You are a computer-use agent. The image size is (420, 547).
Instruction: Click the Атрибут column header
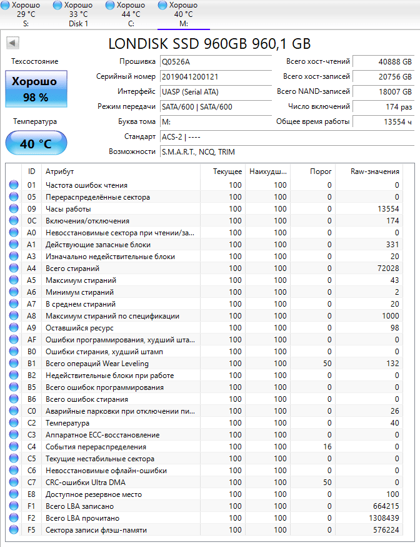[121, 171]
